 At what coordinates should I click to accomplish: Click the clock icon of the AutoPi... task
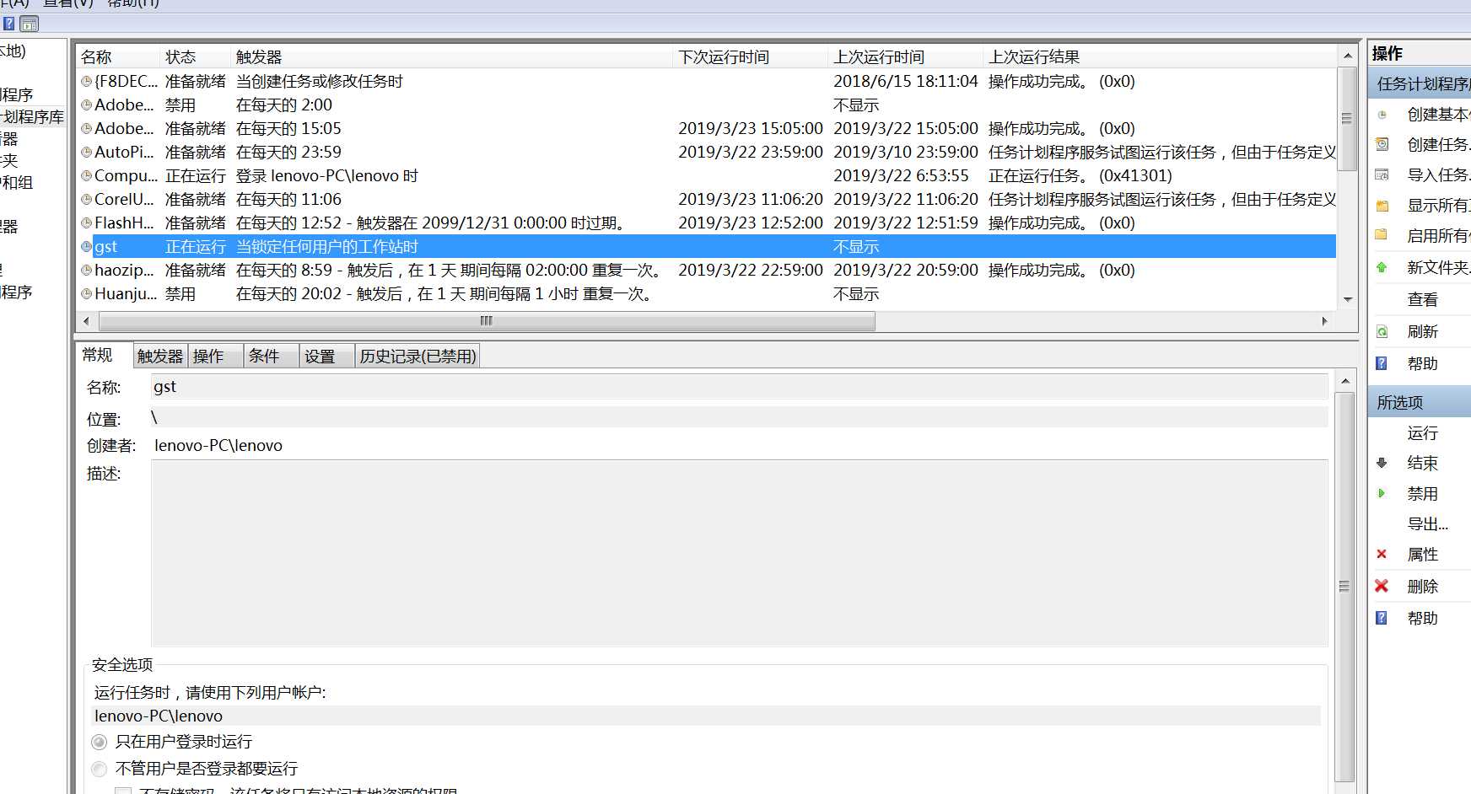(x=86, y=153)
